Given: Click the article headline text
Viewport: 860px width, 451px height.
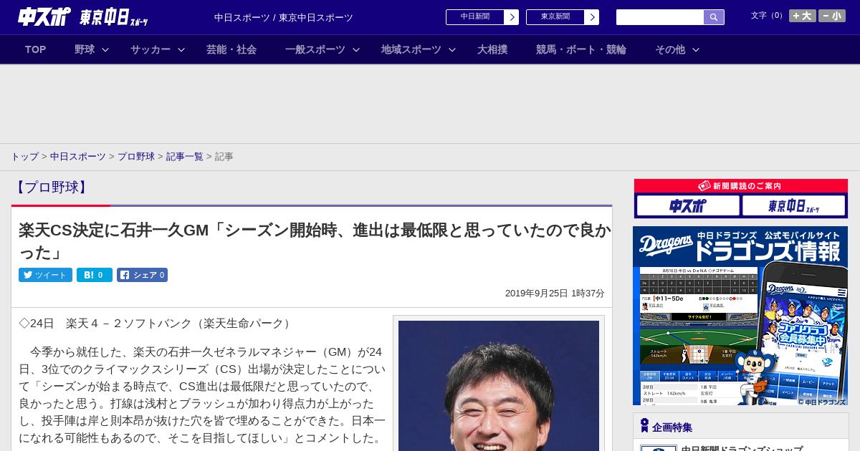Looking at the screenshot, I should (x=315, y=241).
